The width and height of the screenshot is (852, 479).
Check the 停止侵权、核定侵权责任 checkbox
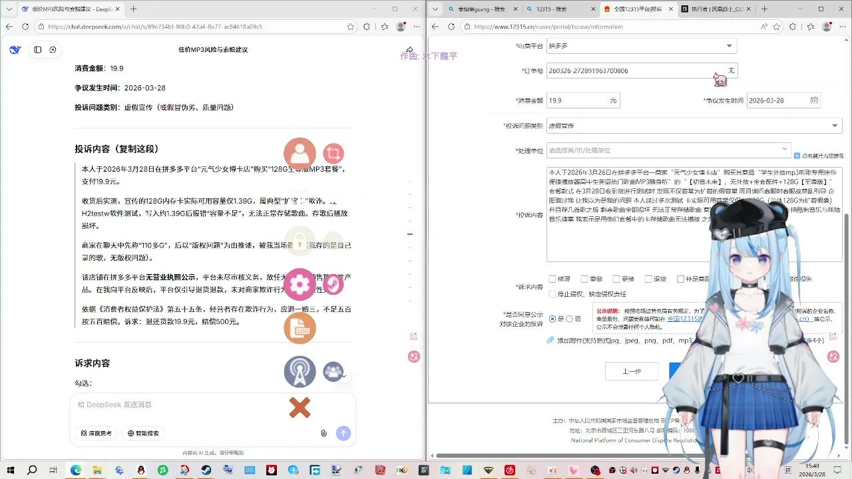552,294
